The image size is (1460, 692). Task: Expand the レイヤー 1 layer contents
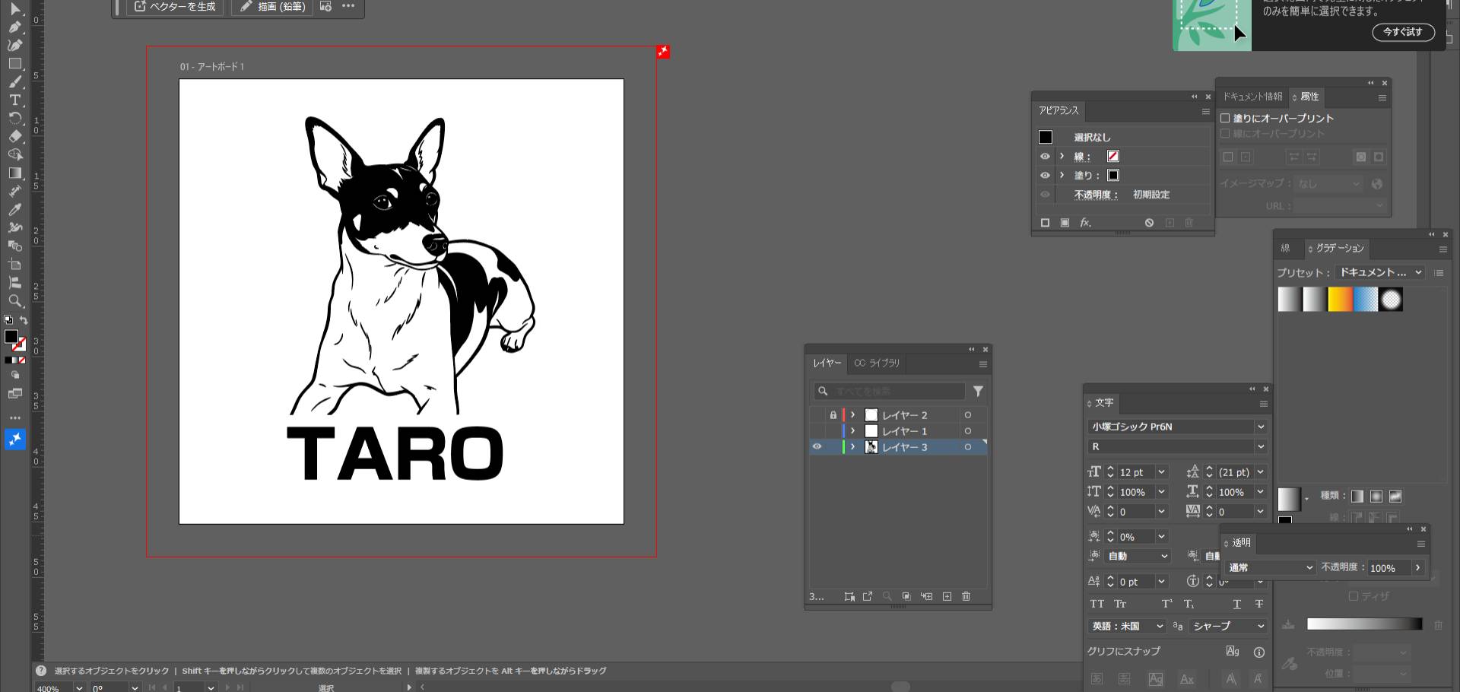point(853,431)
